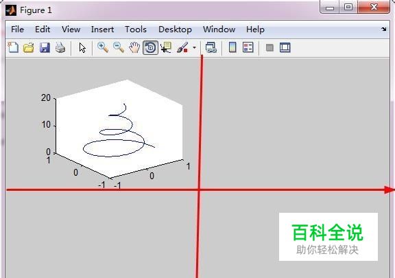The width and height of the screenshot is (395, 278).
Task: Open the Desktop menu
Action: click(175, 30)
